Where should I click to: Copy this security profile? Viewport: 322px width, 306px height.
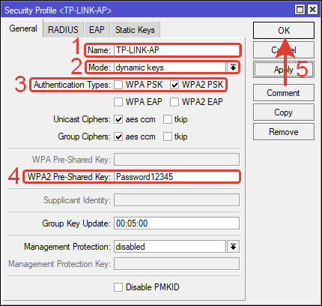point(284,112)
